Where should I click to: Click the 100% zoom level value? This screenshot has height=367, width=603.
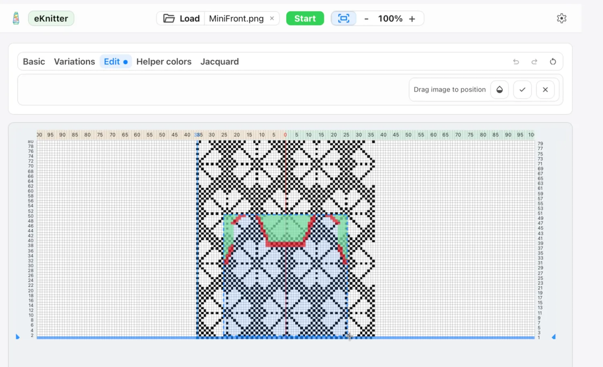[x=390, y=19]
